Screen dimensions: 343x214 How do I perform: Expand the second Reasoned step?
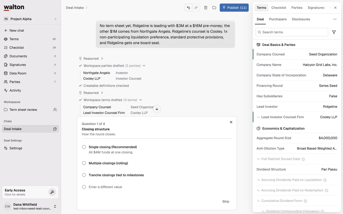pos(91,93)
